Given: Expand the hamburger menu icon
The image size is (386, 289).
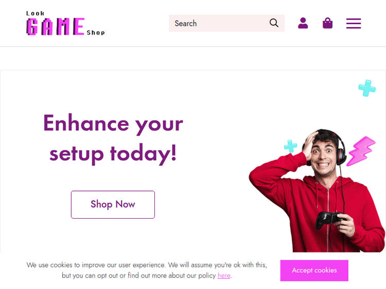Looking at the screenshot, I should point(354,23).
